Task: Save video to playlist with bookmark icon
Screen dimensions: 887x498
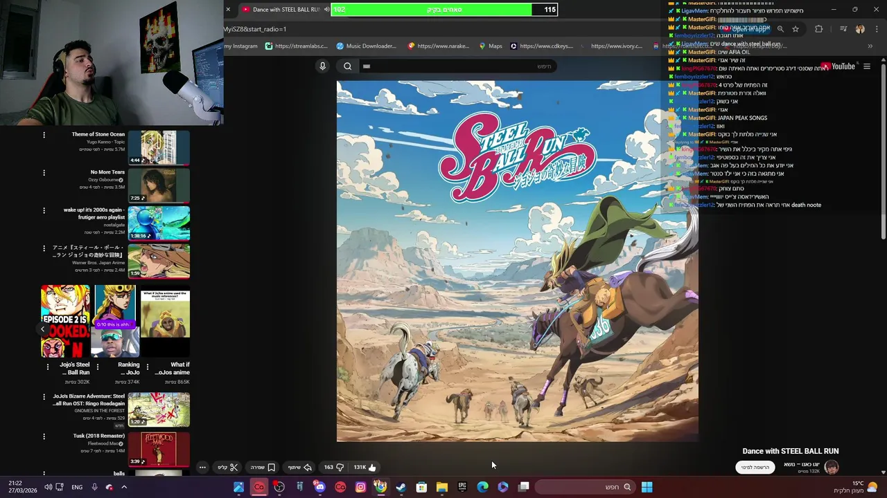Action: (x=263, y=468)
